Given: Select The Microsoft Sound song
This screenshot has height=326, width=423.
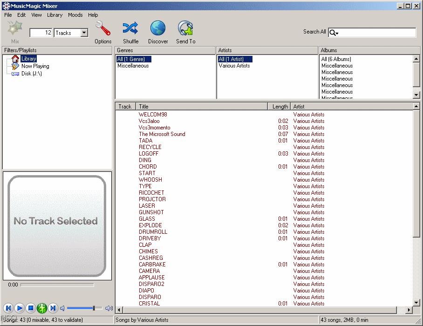Looking at the screenshot, I should pos(162,134).
